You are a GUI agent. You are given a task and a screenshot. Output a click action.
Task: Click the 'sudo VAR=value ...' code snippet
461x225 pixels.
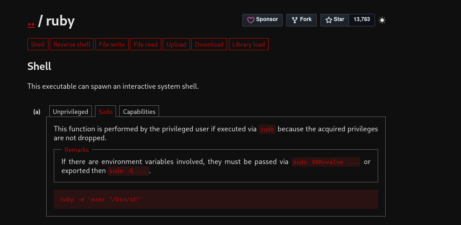[326, 162]
